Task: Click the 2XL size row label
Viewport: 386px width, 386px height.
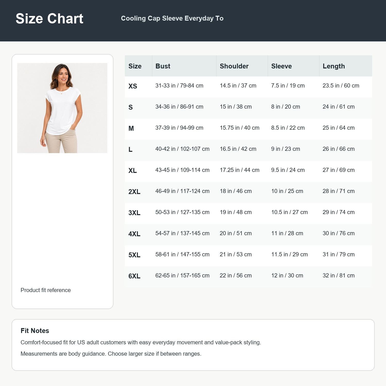Action: pos(134,192)
